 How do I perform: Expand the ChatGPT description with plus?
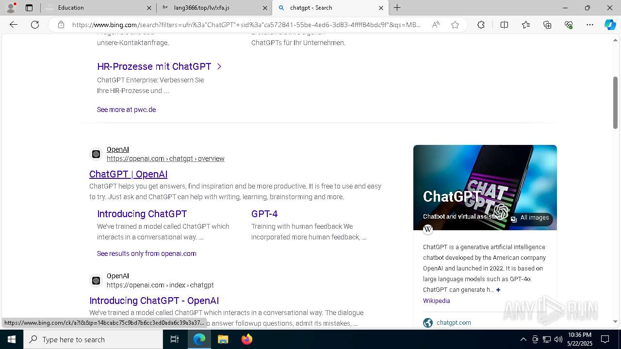(x=498, y=290)
